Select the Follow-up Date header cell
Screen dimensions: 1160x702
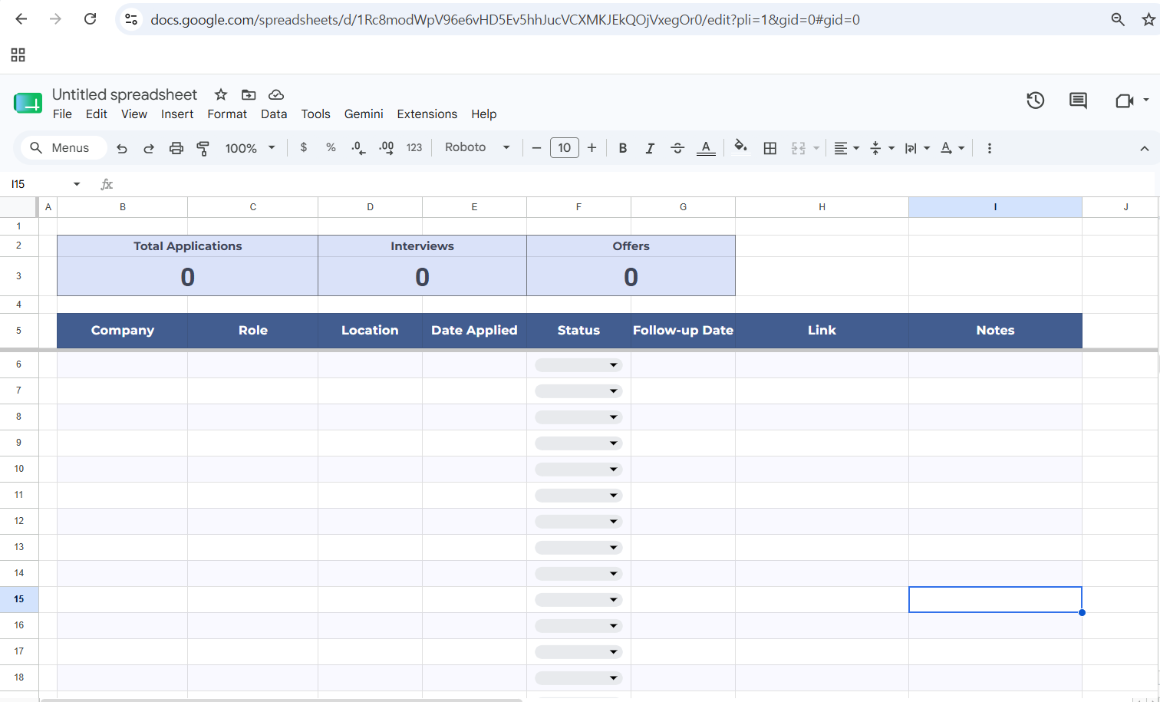click(683, 331)
